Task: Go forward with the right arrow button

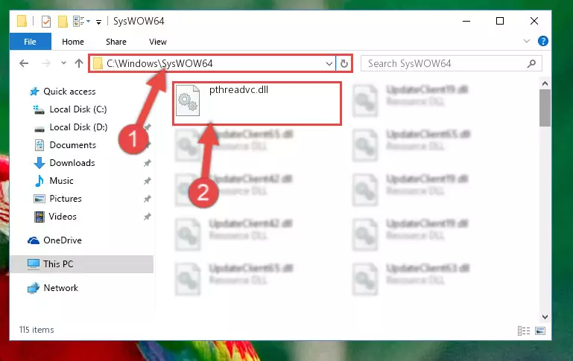Action: point(46,63)
